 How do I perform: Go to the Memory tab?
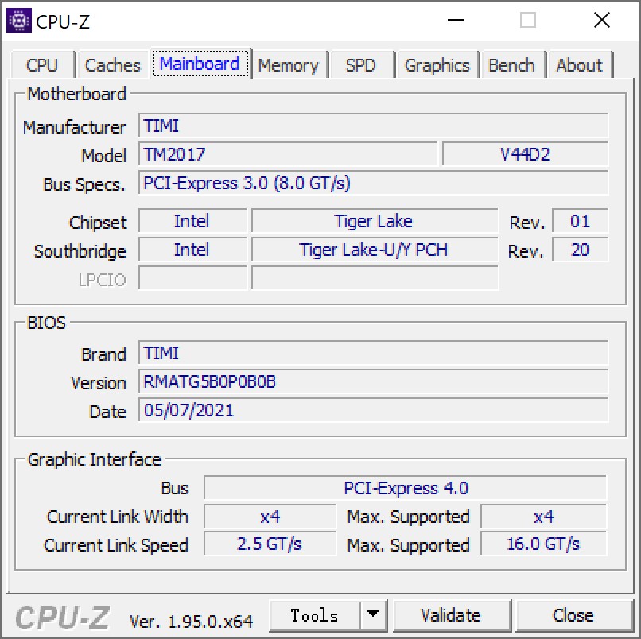point(288,65)
